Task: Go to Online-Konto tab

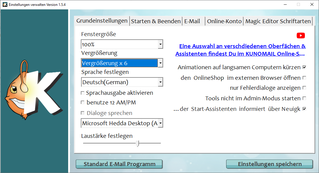Action: point(224,21)
